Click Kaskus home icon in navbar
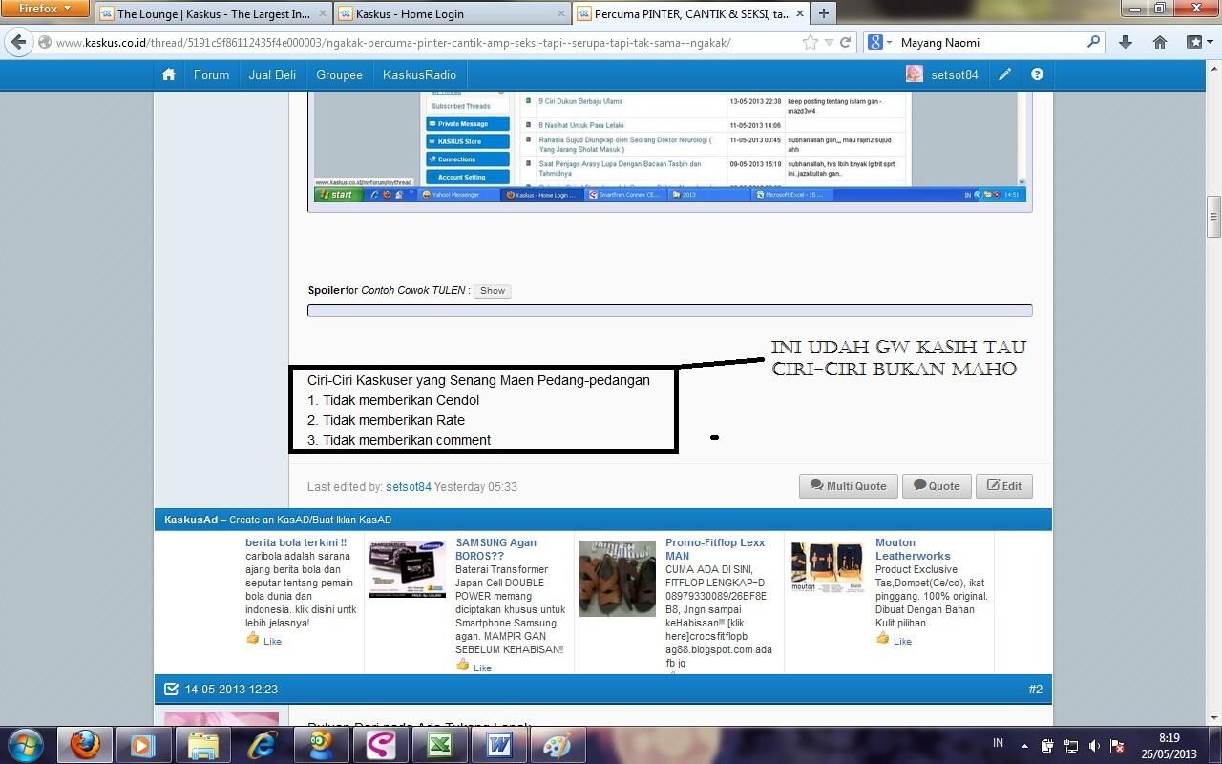1222x764 pixels. pyautogui.click(x=169, y=74)
